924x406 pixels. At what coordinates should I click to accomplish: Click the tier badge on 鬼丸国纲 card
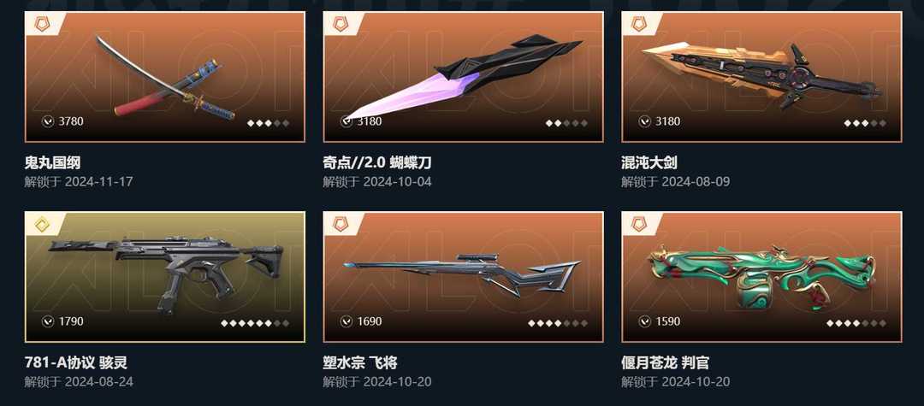pos(41,24)
